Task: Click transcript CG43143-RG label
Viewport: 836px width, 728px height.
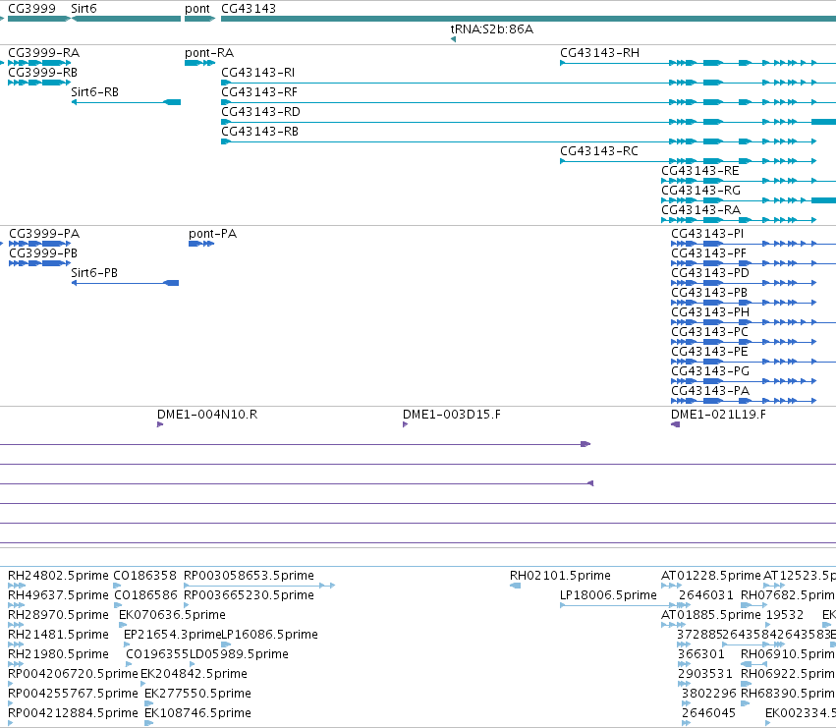Action: 700,191
